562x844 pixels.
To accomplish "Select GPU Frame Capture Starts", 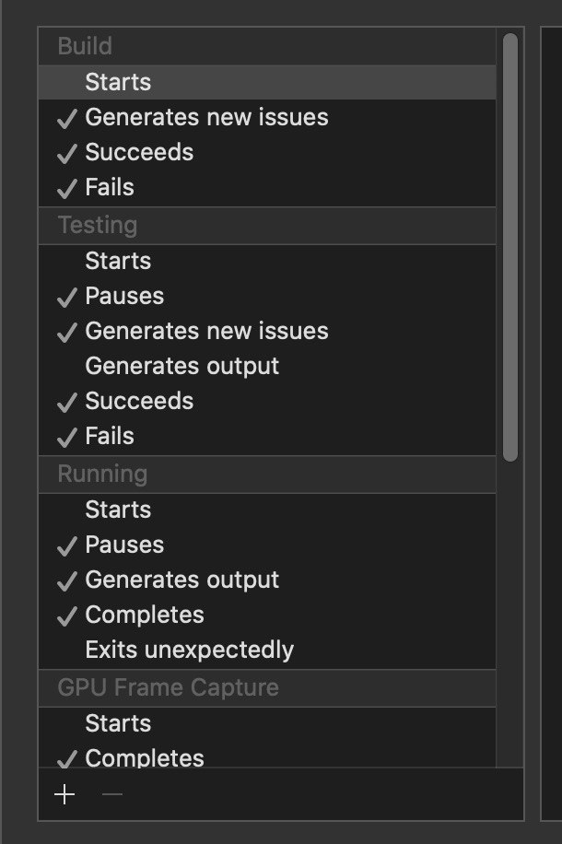I will point(118,723).
